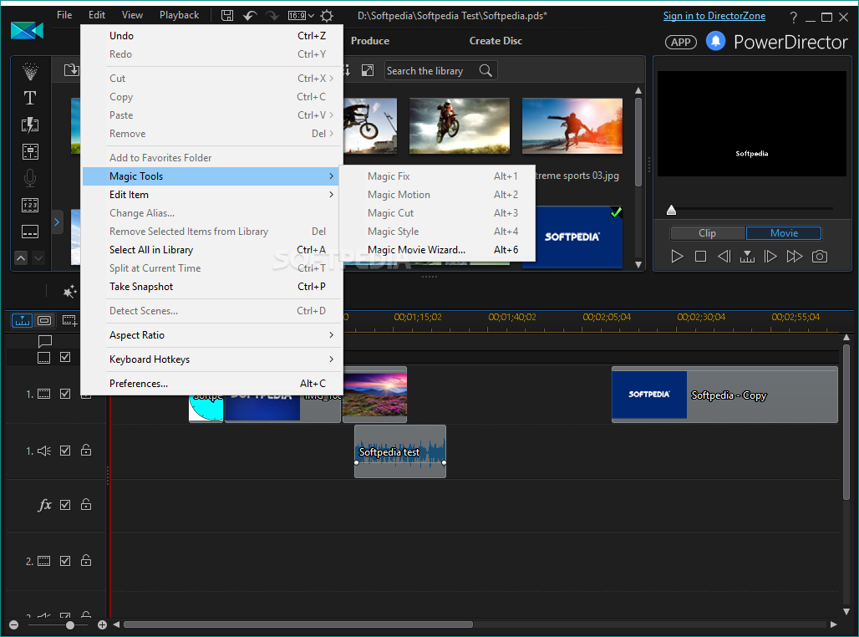Step to next frame
The image size is (859, 637).
coord(770,256)
